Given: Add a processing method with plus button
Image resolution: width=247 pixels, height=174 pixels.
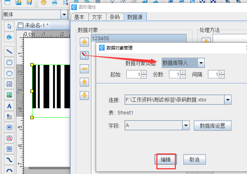Looking at the screenshot, I should click(x=206, y=40).
